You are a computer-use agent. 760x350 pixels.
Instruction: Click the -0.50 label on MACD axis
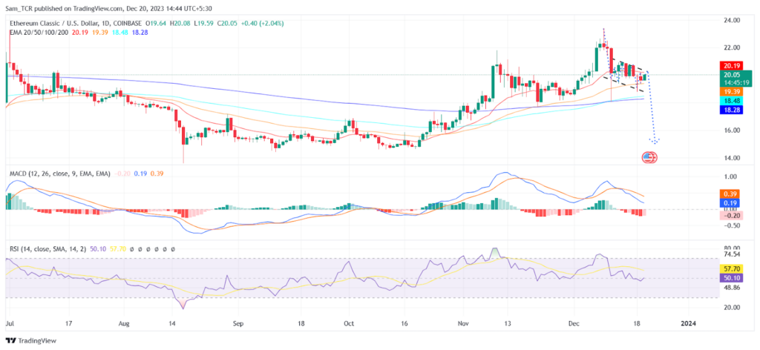click(x=730, y=225)
